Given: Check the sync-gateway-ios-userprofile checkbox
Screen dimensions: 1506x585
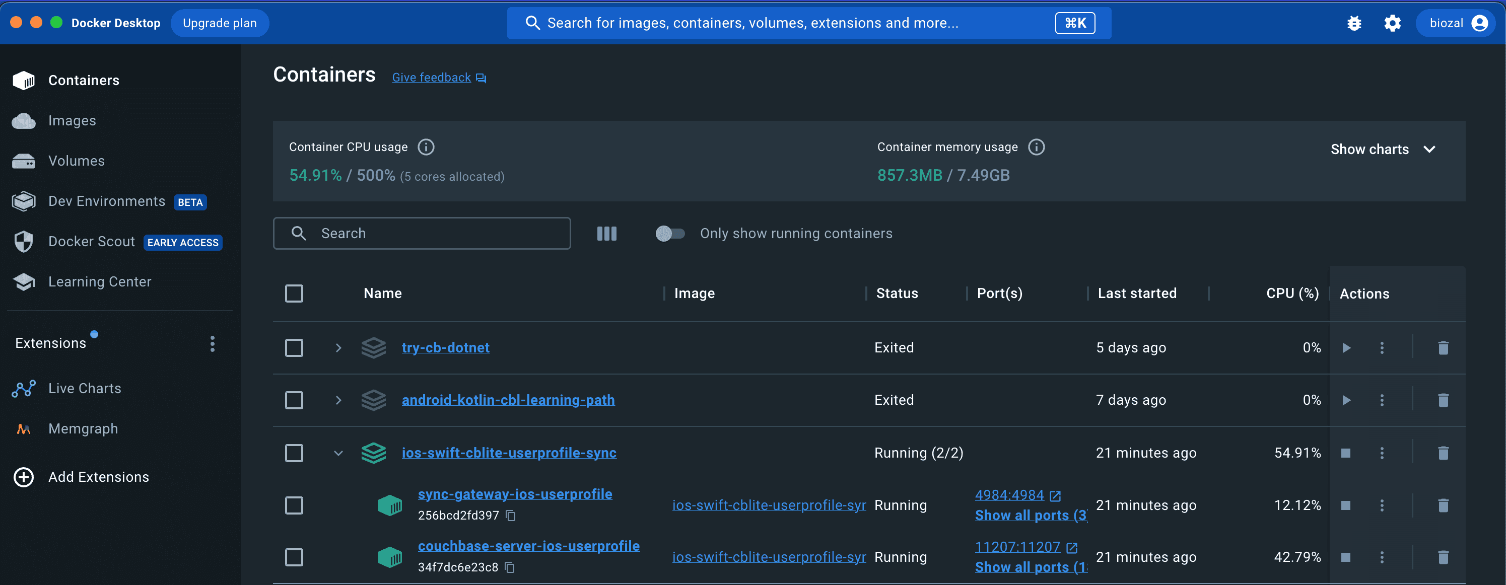Looking at the screenshot, I should 294,505.
